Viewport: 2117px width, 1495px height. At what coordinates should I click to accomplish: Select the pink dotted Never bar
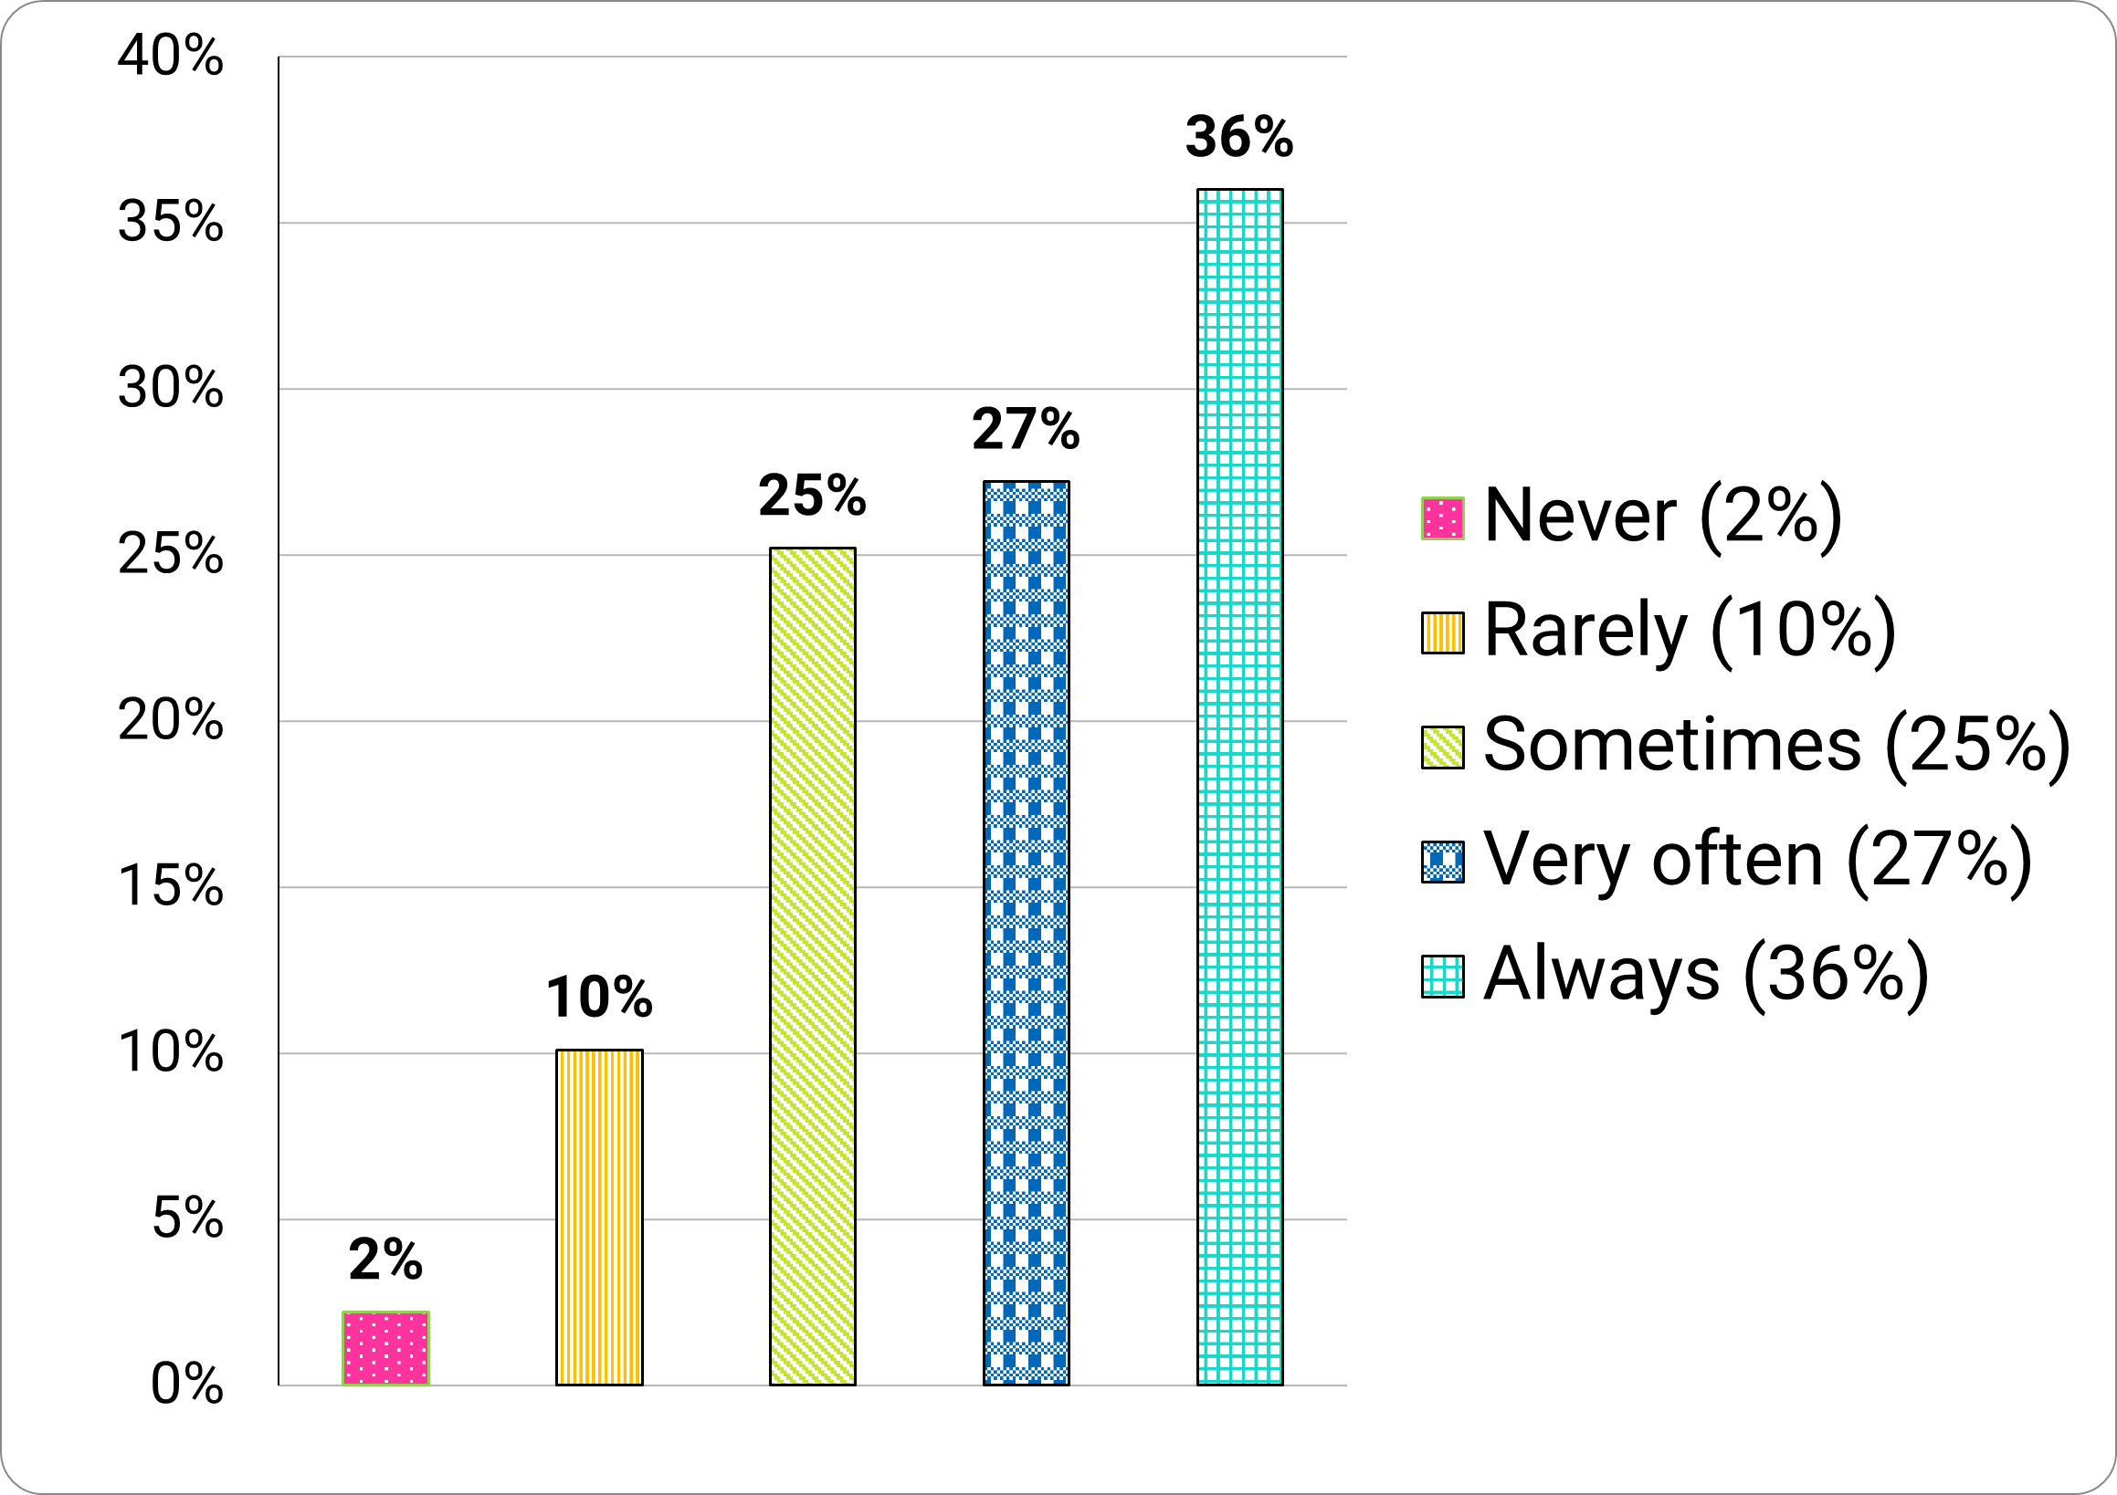click(385, 1347)
